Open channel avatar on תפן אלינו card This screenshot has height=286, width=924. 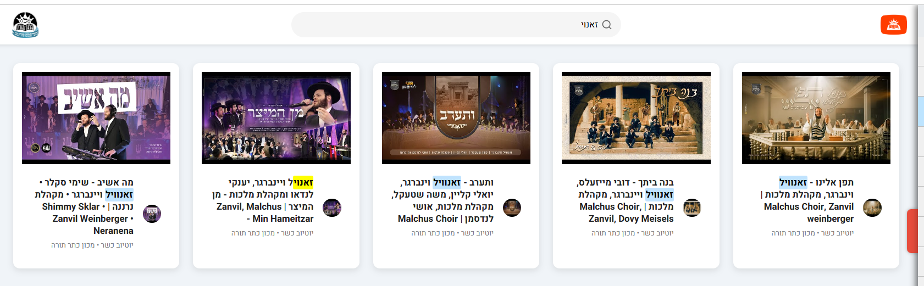pyautogui.click(x=872, y=208)
